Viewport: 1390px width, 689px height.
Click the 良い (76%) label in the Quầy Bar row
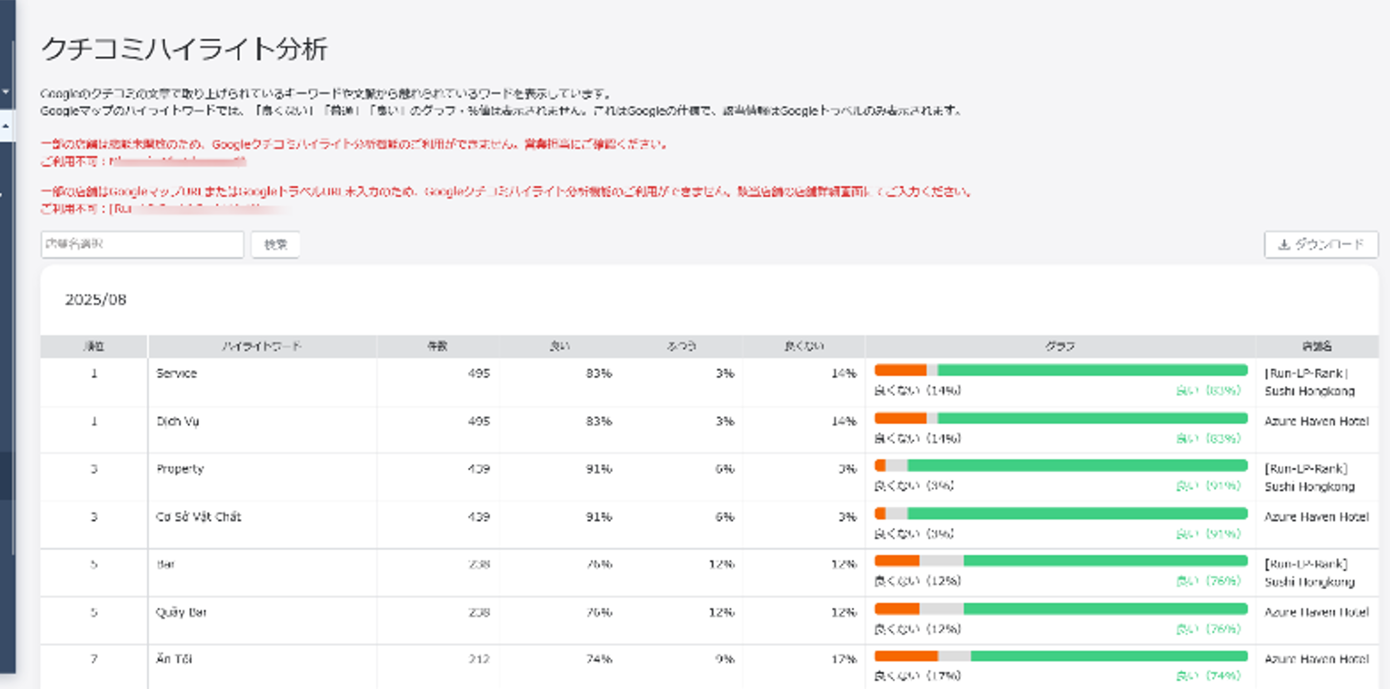click(x=1208, y=628)
